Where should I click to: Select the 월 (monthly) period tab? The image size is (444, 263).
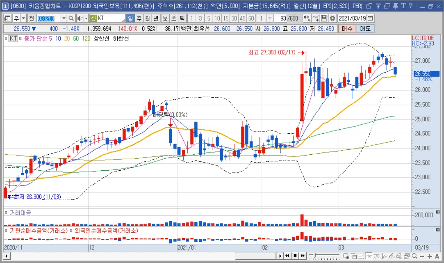click(147, 19)
